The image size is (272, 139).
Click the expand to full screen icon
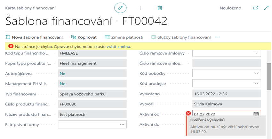pos(266,8)
